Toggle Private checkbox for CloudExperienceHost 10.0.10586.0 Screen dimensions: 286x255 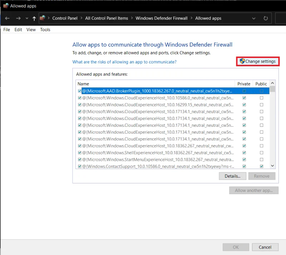click(x=244, y=98)
